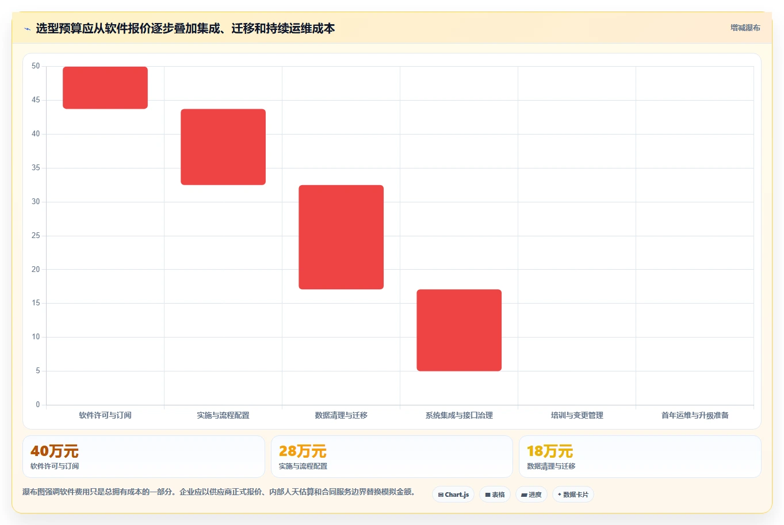Image resolution: width=784 pixels, height=525 pixels.
Task: Select the 表格 tag chip
Action: (x=495, y=495)
